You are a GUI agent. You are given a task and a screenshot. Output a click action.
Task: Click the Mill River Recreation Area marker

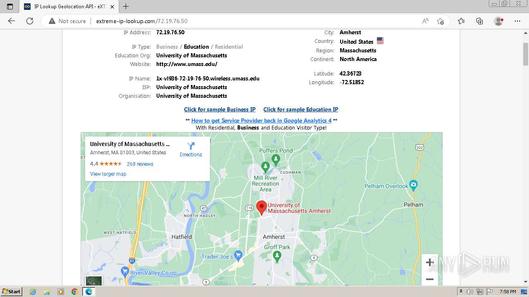265,167
